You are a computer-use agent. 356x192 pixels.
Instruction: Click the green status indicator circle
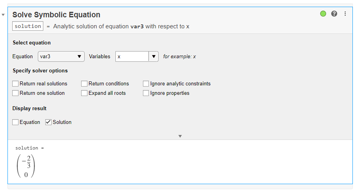[x=323, y=14]
